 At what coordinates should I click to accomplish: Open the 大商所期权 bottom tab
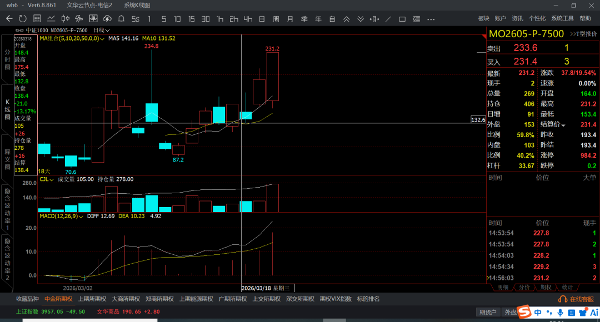pos(126,299)
